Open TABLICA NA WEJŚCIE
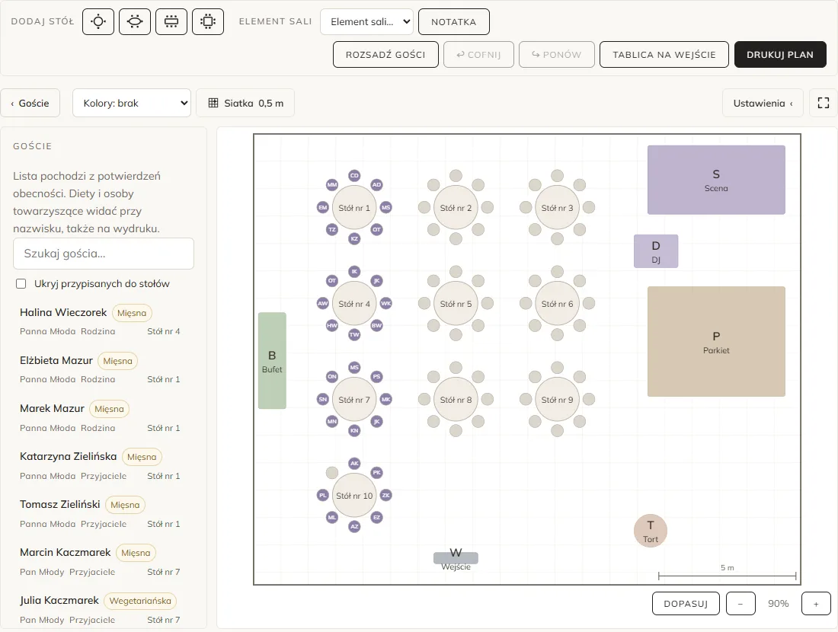This screenshot has width=838, height=632. pos(664,55)
